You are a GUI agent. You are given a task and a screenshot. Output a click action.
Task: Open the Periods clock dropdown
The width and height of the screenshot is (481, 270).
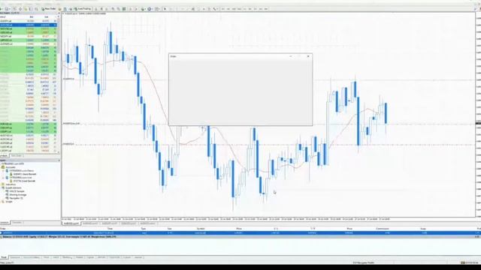click(150, 9)
